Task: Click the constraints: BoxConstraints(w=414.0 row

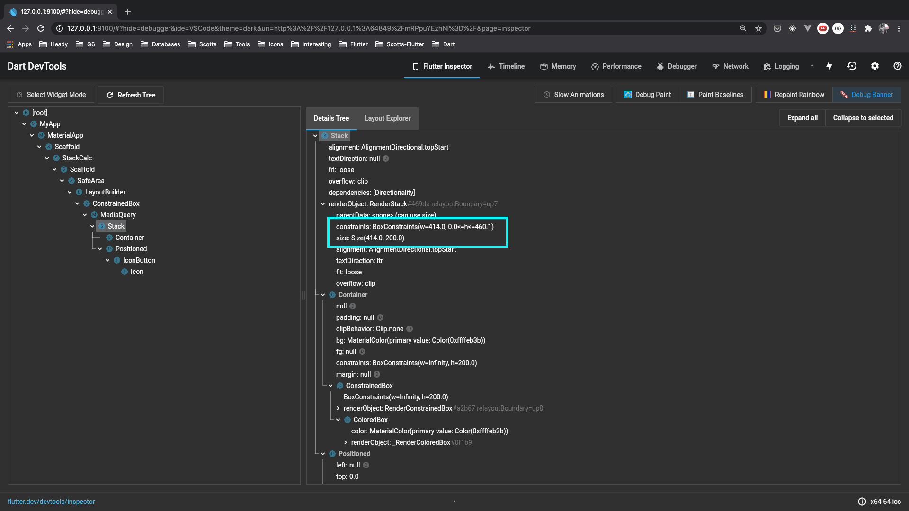Action: coord(415,227)
